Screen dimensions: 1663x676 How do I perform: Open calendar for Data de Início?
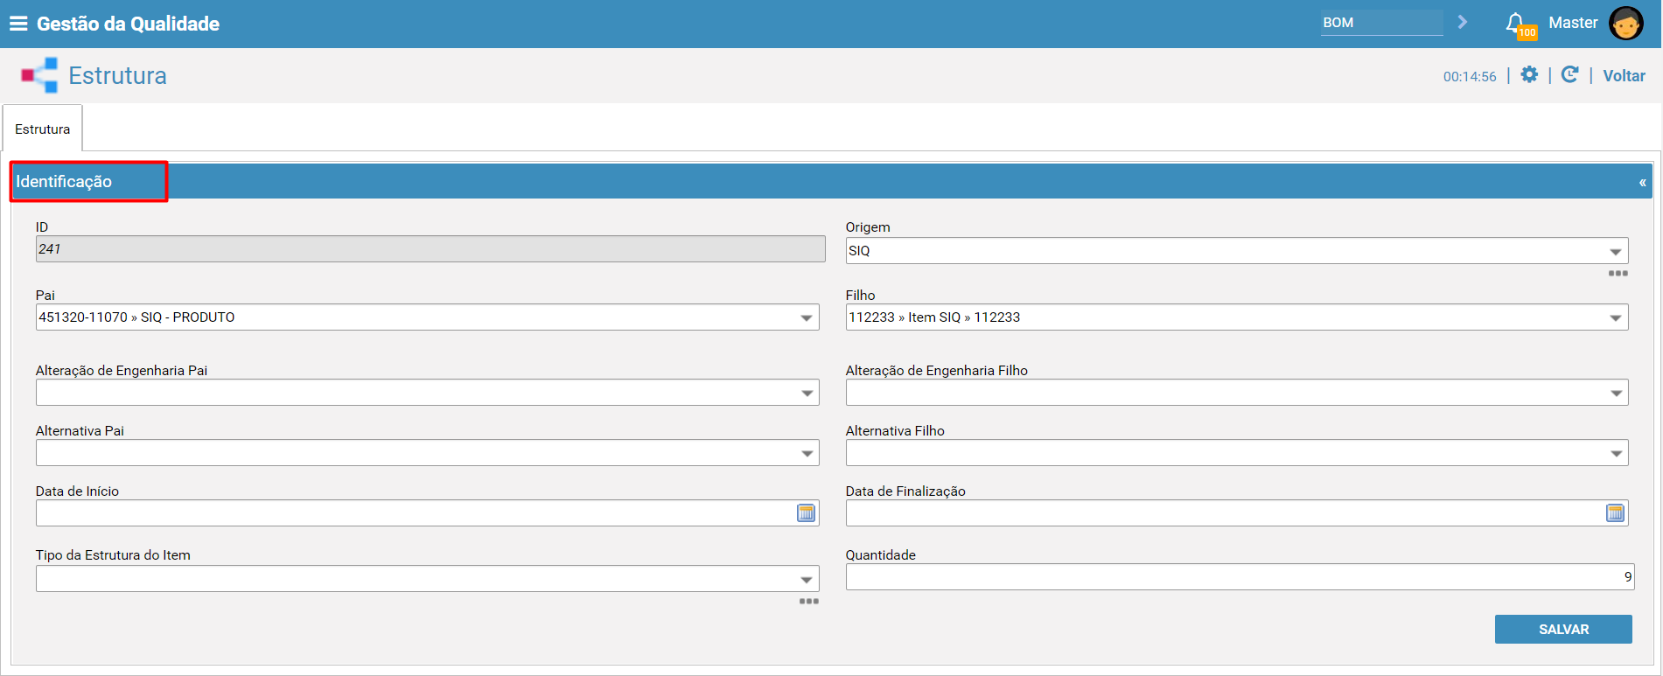pos(807,513)
